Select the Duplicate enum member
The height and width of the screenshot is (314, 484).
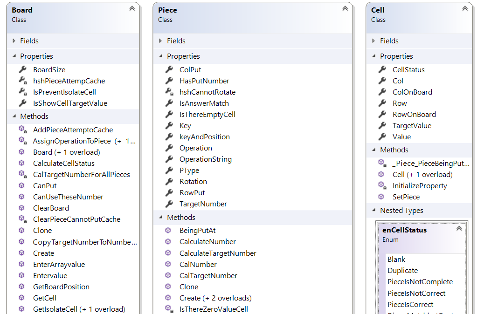click(x=402, y=271)
